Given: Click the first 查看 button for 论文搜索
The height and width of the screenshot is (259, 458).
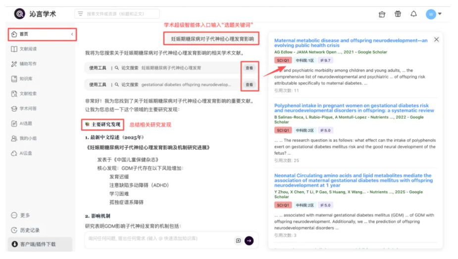Looking at the screenshot, I should [x=250, y=68].
